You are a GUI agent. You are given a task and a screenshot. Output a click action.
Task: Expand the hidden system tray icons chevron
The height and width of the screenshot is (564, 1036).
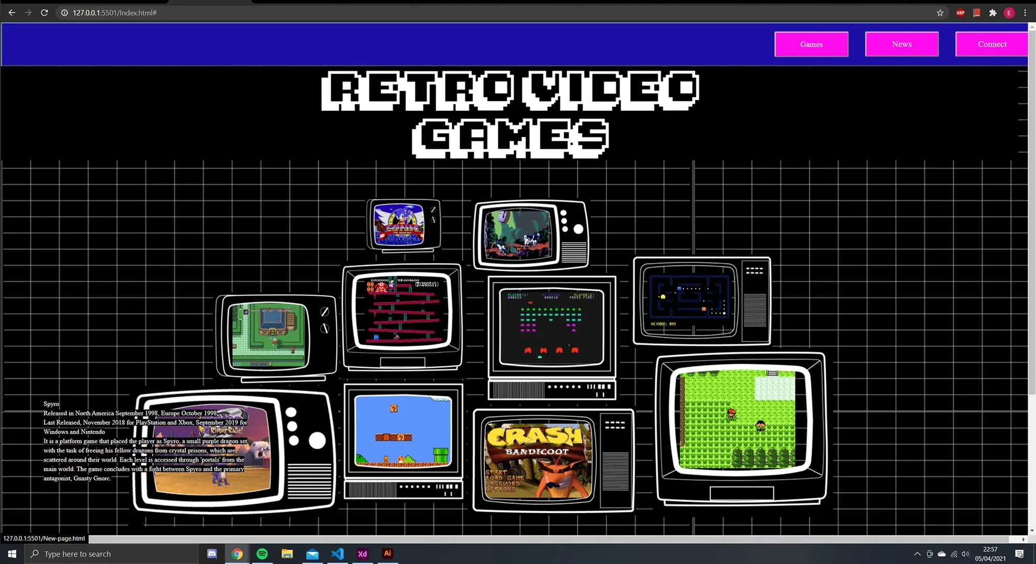pyautogui.click(x=917, y=554)
